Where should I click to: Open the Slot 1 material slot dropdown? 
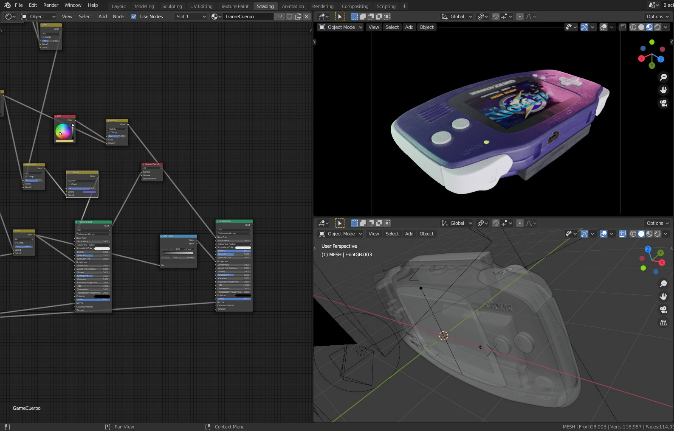[191, 17]
